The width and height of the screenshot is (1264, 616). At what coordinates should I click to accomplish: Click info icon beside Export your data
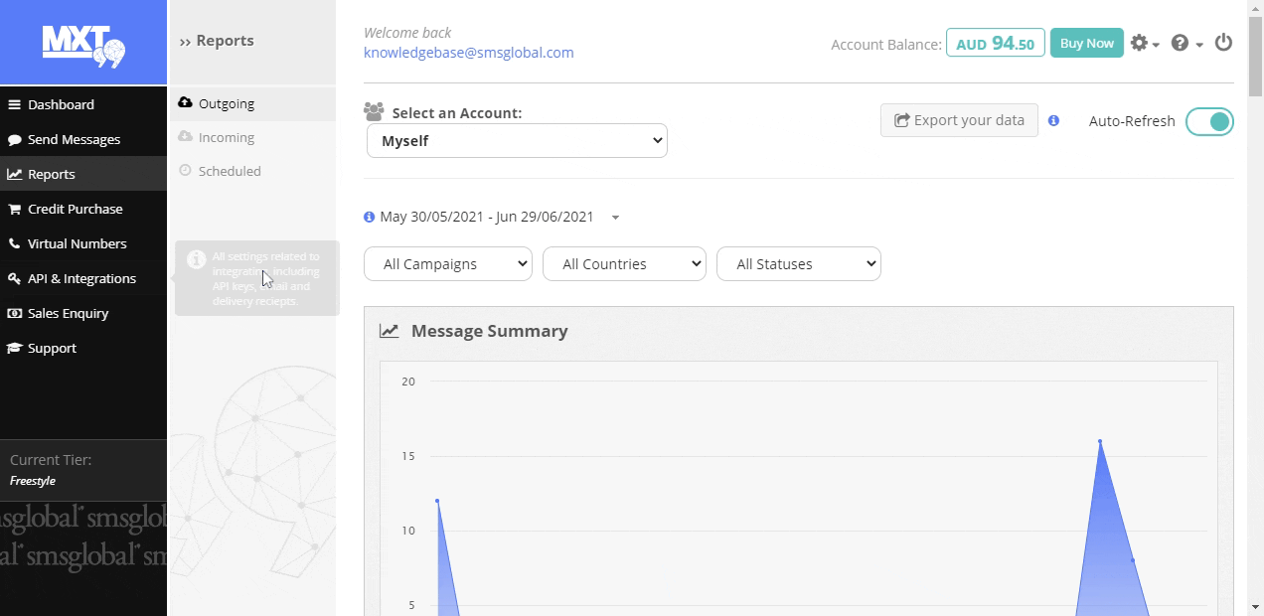(x=1053, y=120)
